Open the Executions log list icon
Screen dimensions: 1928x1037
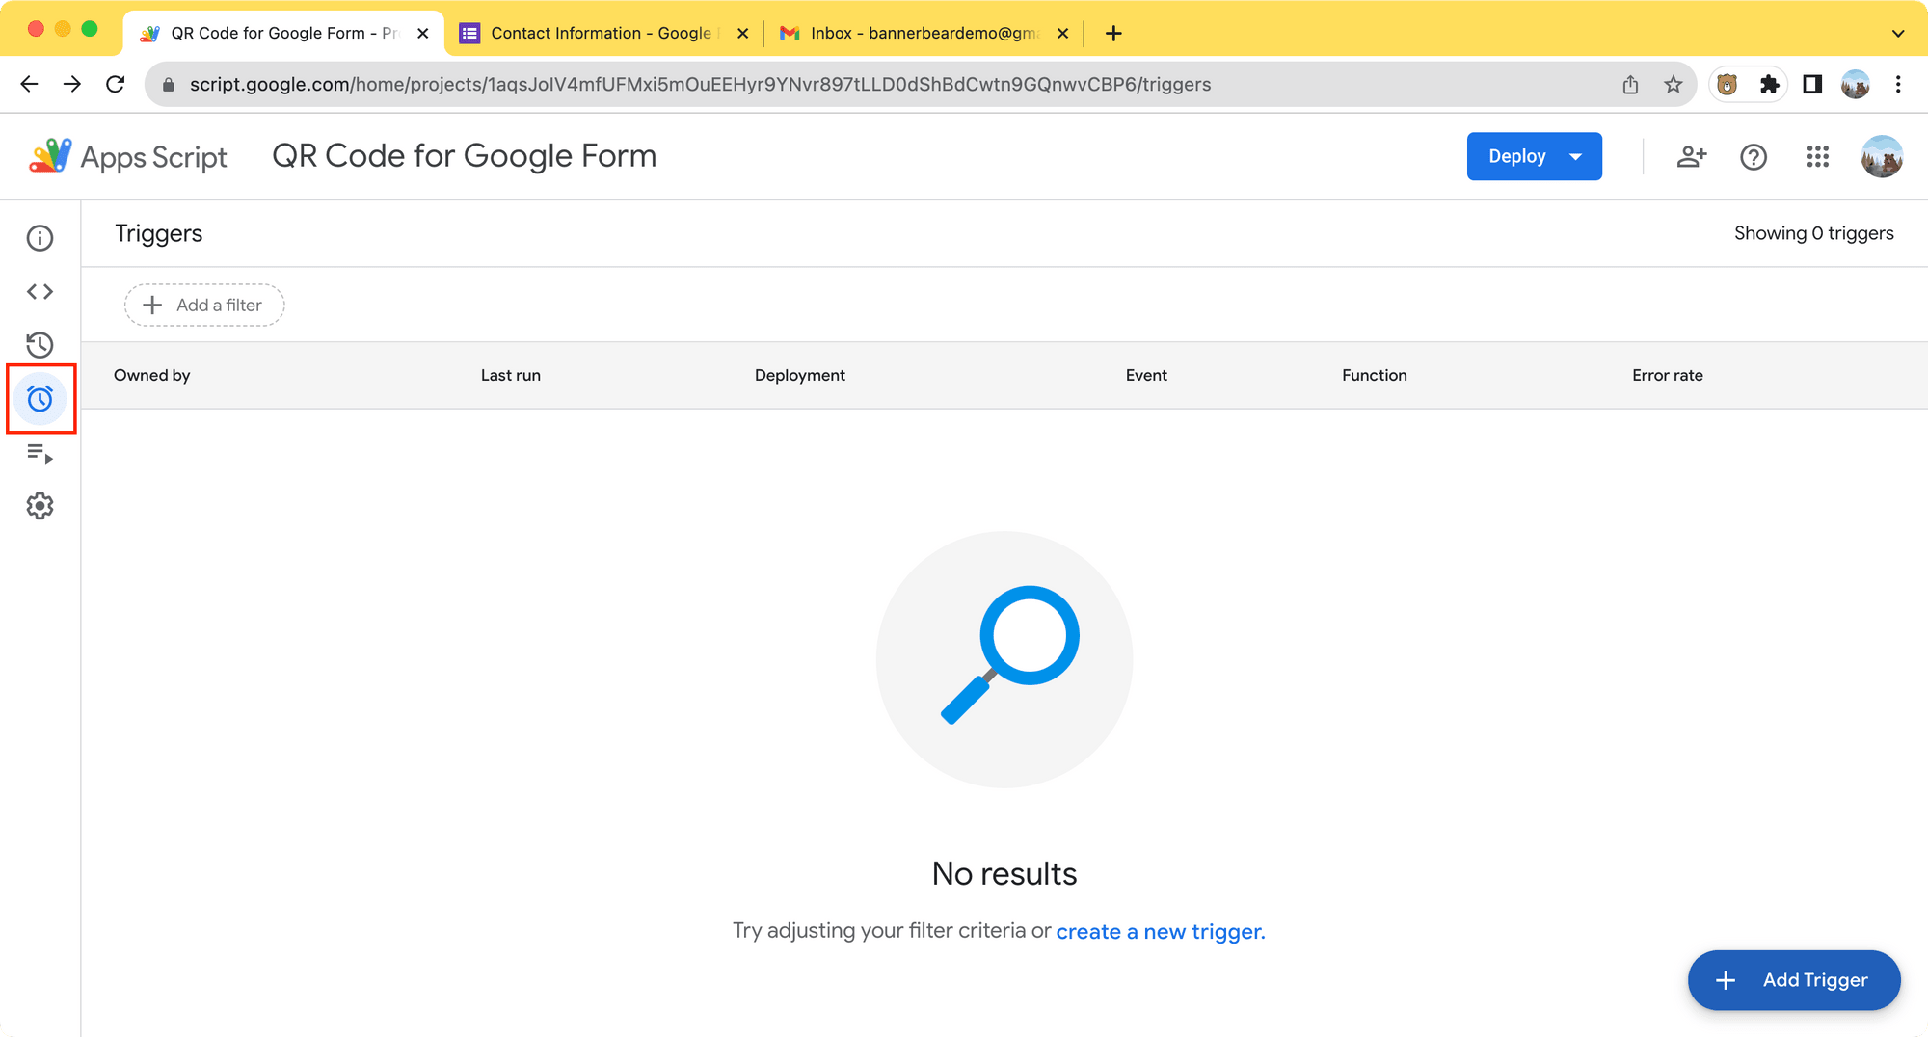click(x=40, y=455)
